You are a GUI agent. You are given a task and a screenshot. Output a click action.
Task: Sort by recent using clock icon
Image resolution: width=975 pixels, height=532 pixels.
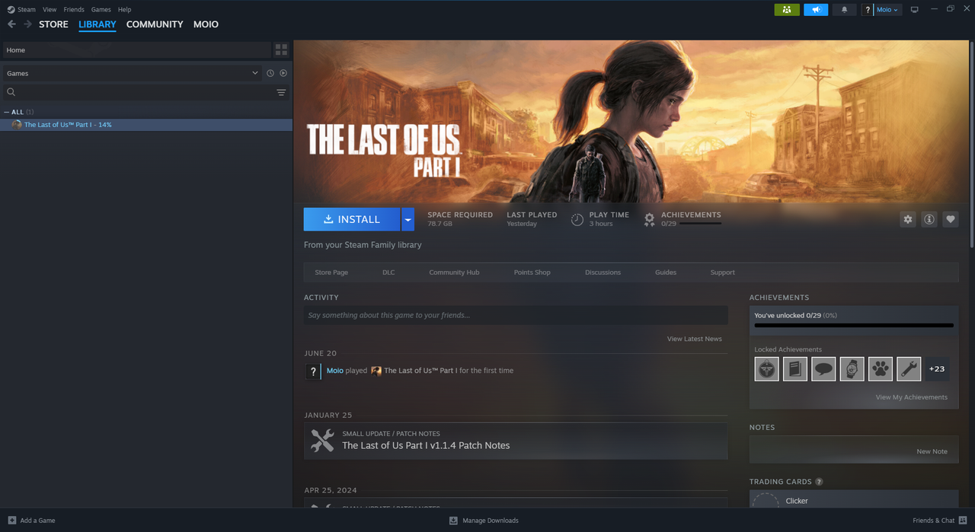[x=270, y=73]
